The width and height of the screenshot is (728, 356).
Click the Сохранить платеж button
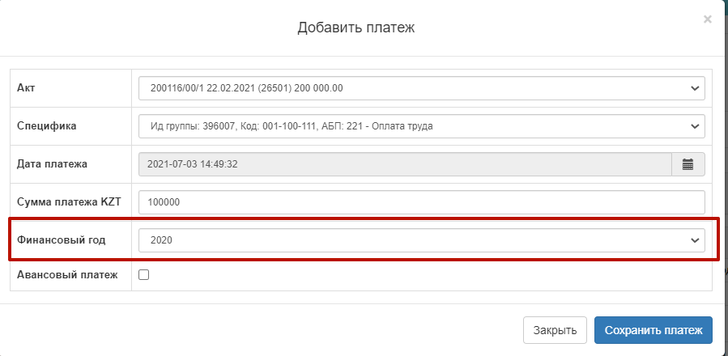point(653,330)
